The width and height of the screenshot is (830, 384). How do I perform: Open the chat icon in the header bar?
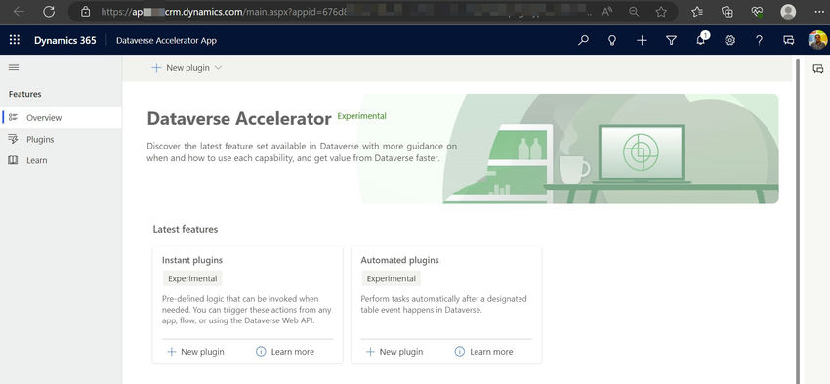[789, 40]
